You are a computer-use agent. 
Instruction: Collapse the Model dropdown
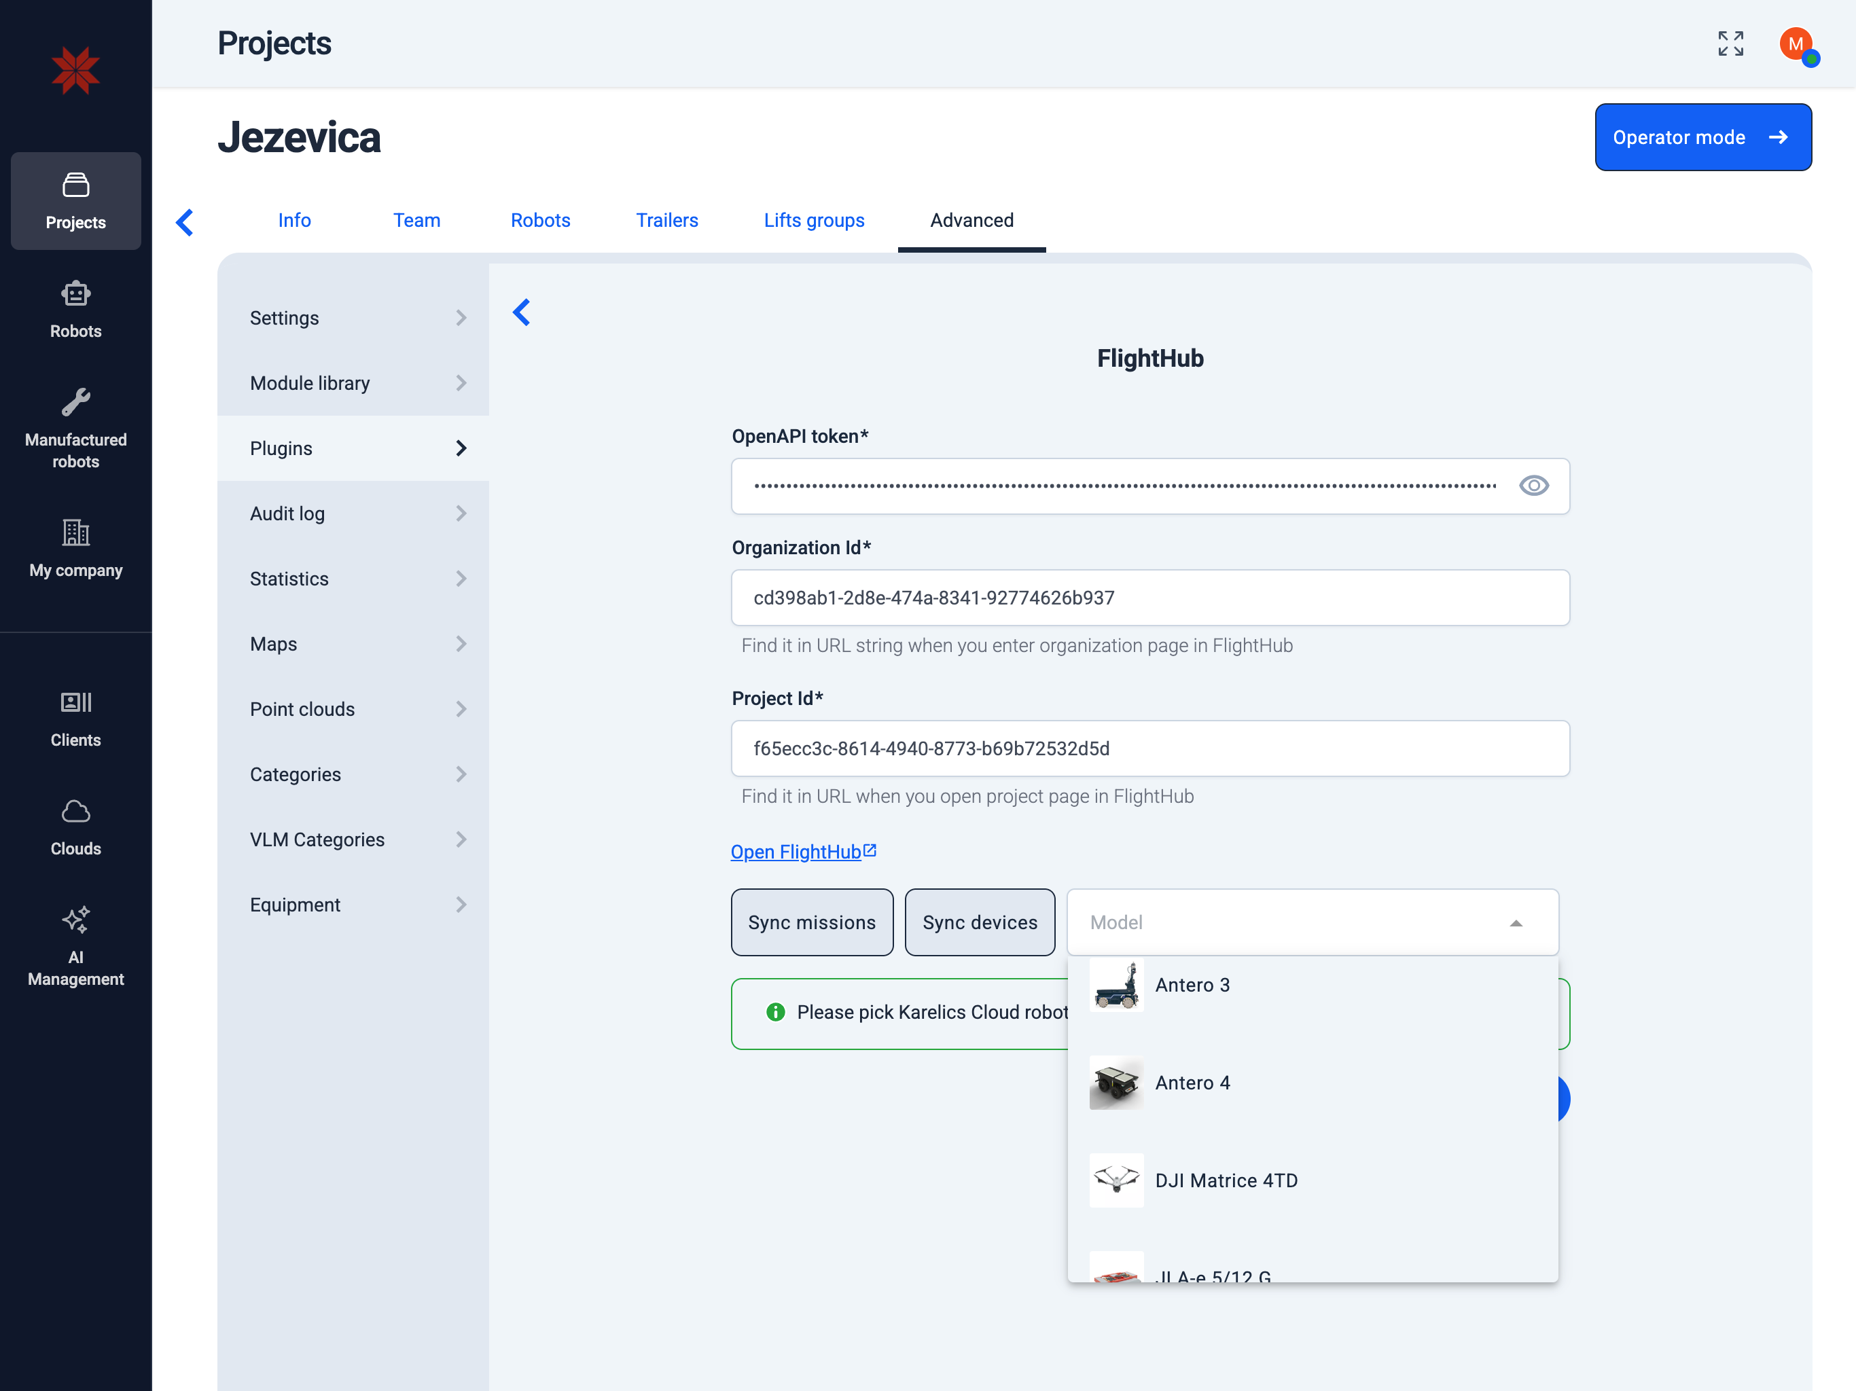point(1516,923)
